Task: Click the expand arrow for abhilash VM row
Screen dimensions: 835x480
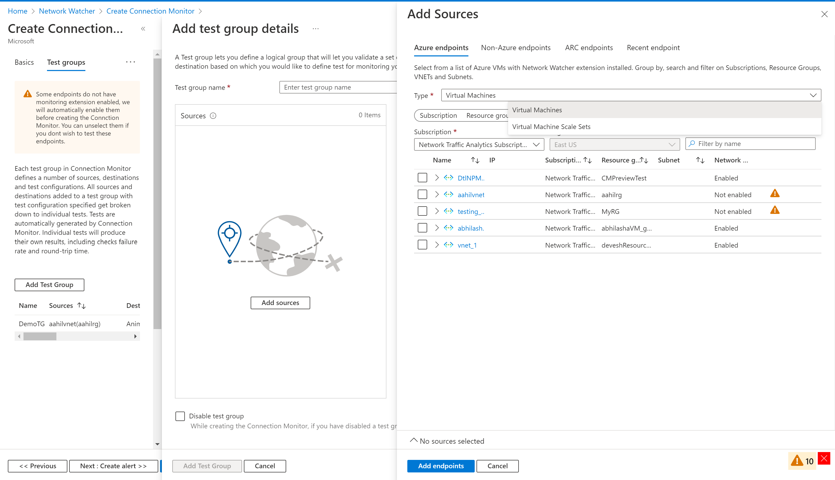Action: point(437,228)
